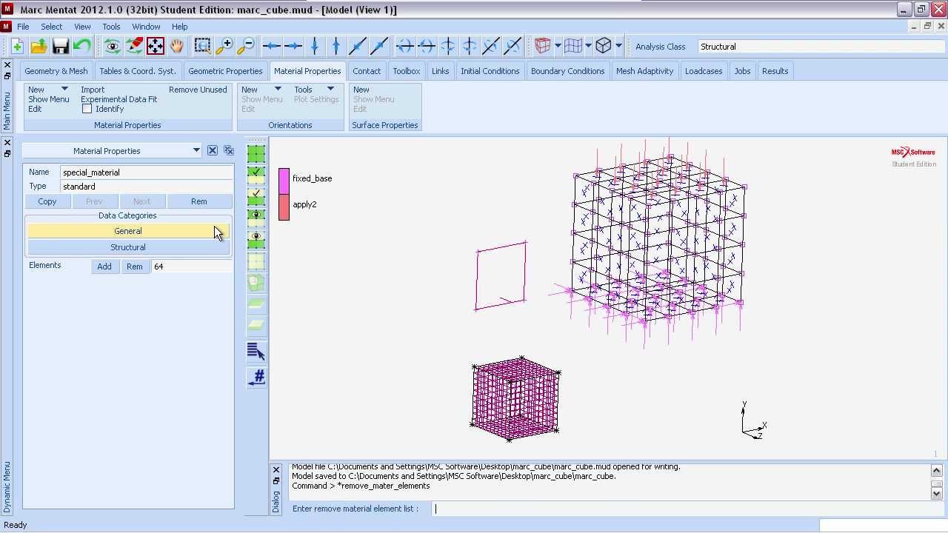
Task: Switch to the Boundary Conditions tab
Action: (567, 71)
